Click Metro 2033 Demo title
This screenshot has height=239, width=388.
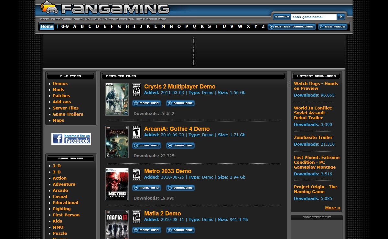point(168,171)
